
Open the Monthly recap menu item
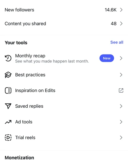tap(64, 58)
